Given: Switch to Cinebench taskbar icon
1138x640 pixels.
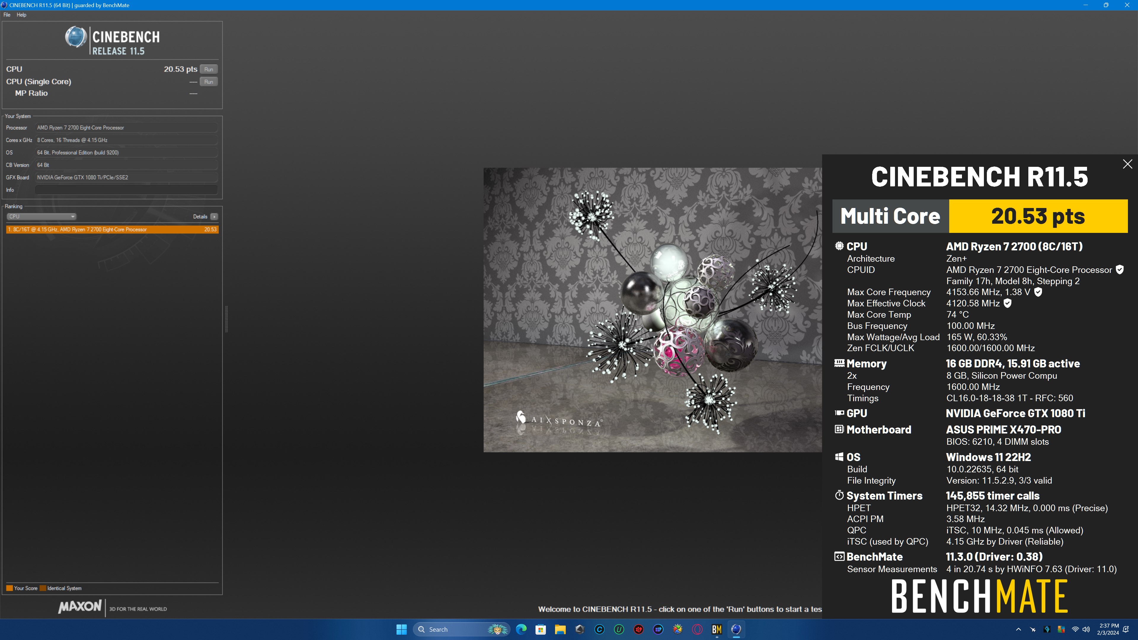Looking at the screenshot, I should tap(736, 629).
